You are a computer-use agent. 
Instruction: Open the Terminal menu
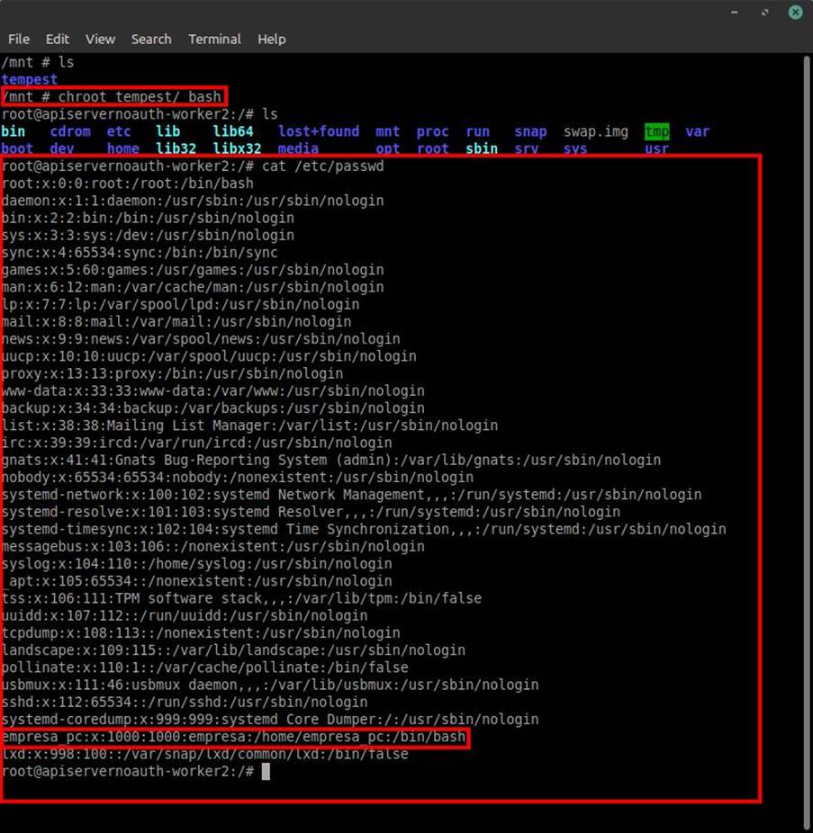click(x=214, y=39)
